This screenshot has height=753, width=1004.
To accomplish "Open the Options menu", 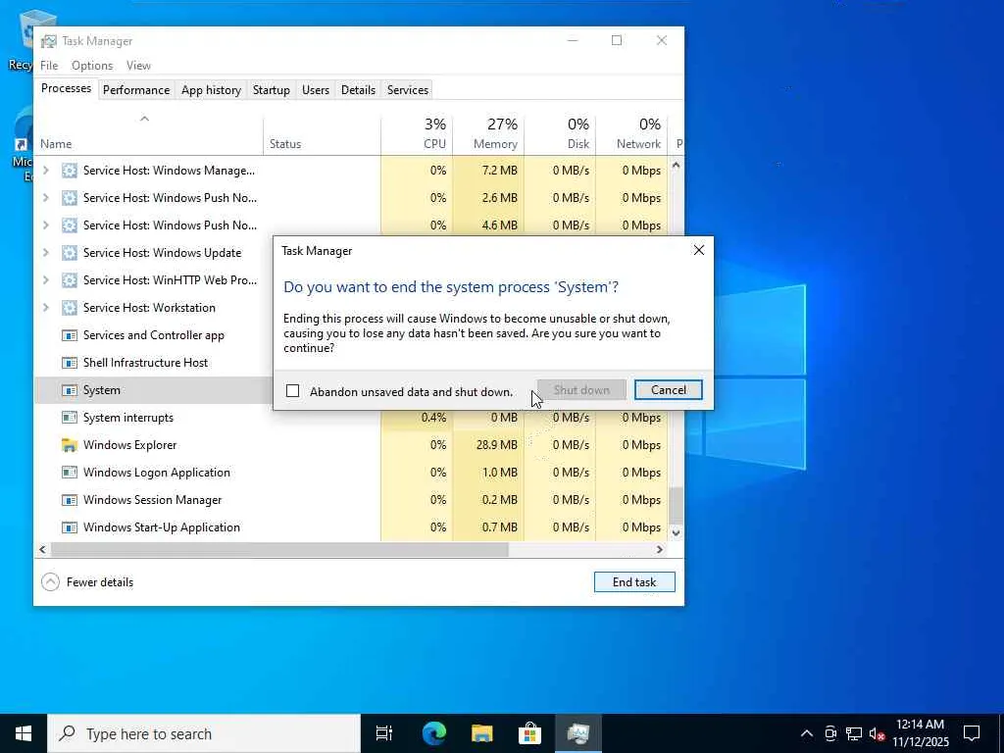I will pyautogui.click(x=92, y=66).
